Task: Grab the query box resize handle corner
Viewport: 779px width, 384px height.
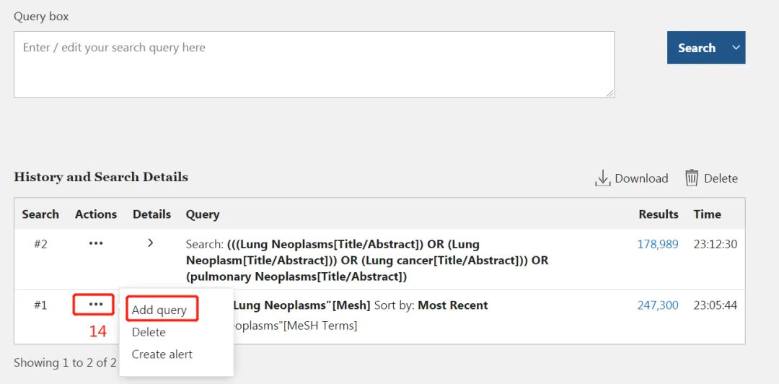Action: tap(610, 94)
